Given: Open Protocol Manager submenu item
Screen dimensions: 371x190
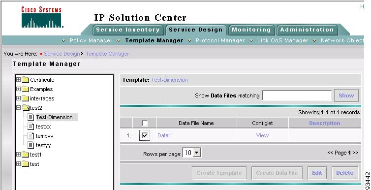Looking at the screenshot, I should pos(220,40).
